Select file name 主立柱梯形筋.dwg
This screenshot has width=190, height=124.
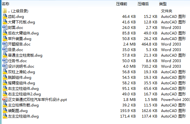23,105
